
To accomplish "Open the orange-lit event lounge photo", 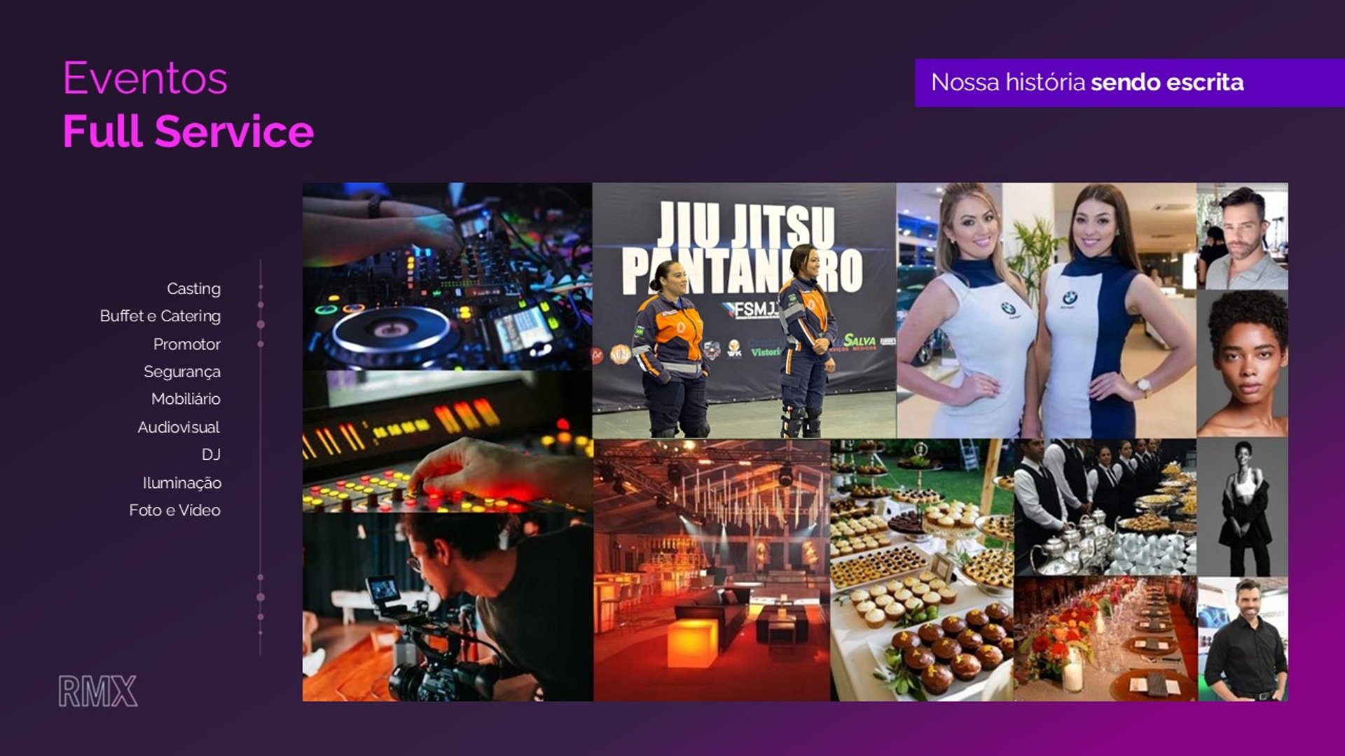I will pos(711,570).
